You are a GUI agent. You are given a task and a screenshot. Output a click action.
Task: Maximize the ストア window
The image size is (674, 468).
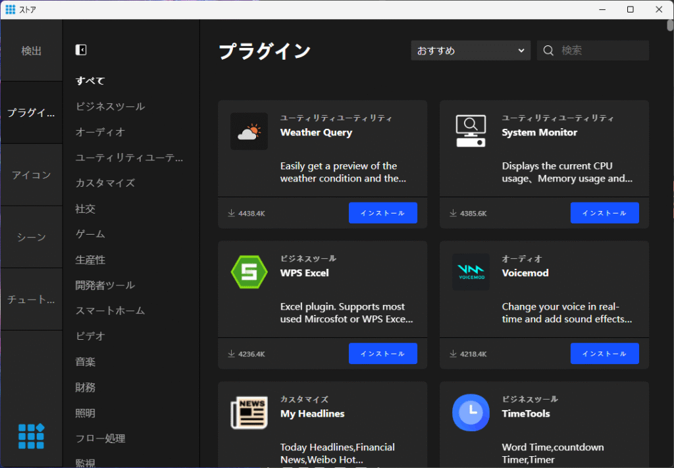[630, 9]
